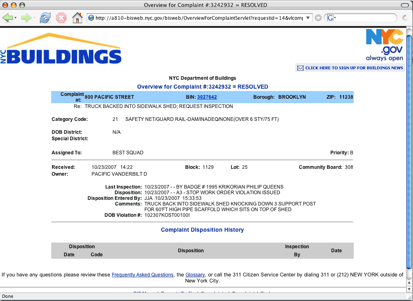The image size is (413, 301).
Task: Open the Frequently Asked Questions link
Action: [142, 275]
